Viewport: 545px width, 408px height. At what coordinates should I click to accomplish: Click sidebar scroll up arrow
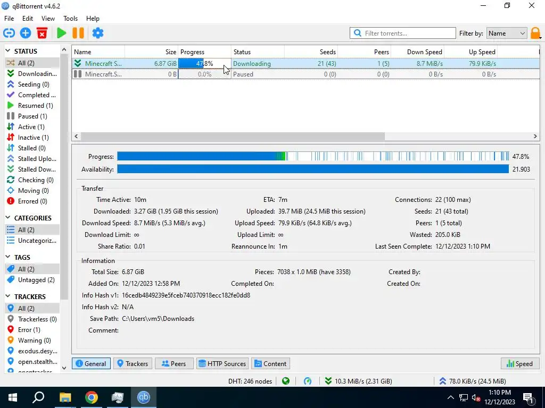[x=64, y=50]
